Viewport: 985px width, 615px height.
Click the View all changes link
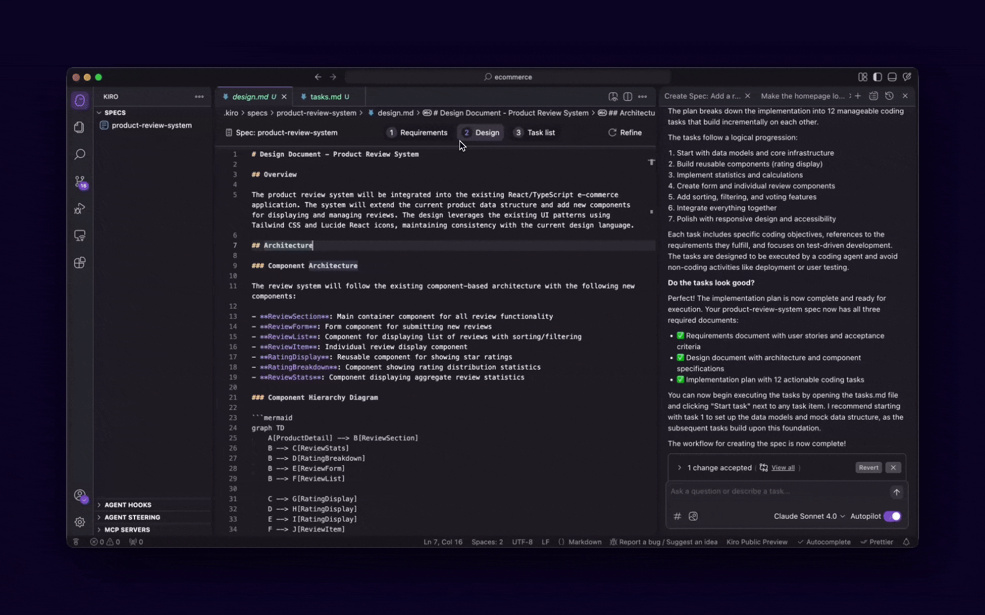tap(783, 468)
